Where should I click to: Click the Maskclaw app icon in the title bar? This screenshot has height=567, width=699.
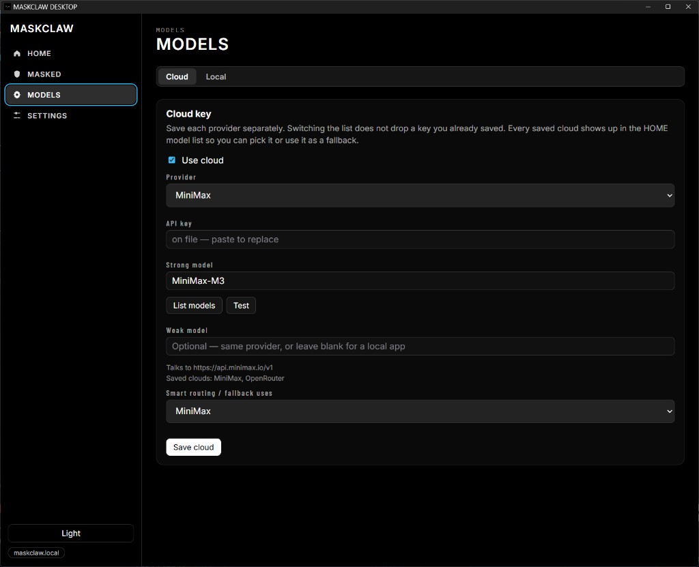point(7,7)
